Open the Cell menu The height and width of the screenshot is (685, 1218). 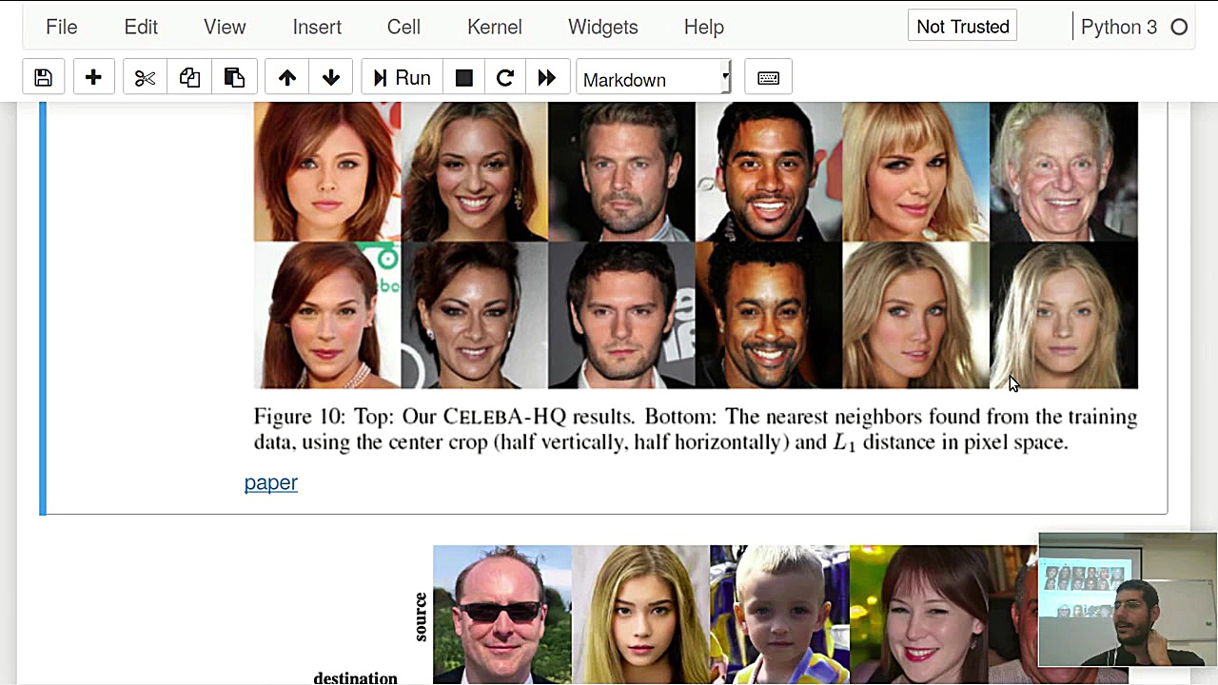(403, 27)
